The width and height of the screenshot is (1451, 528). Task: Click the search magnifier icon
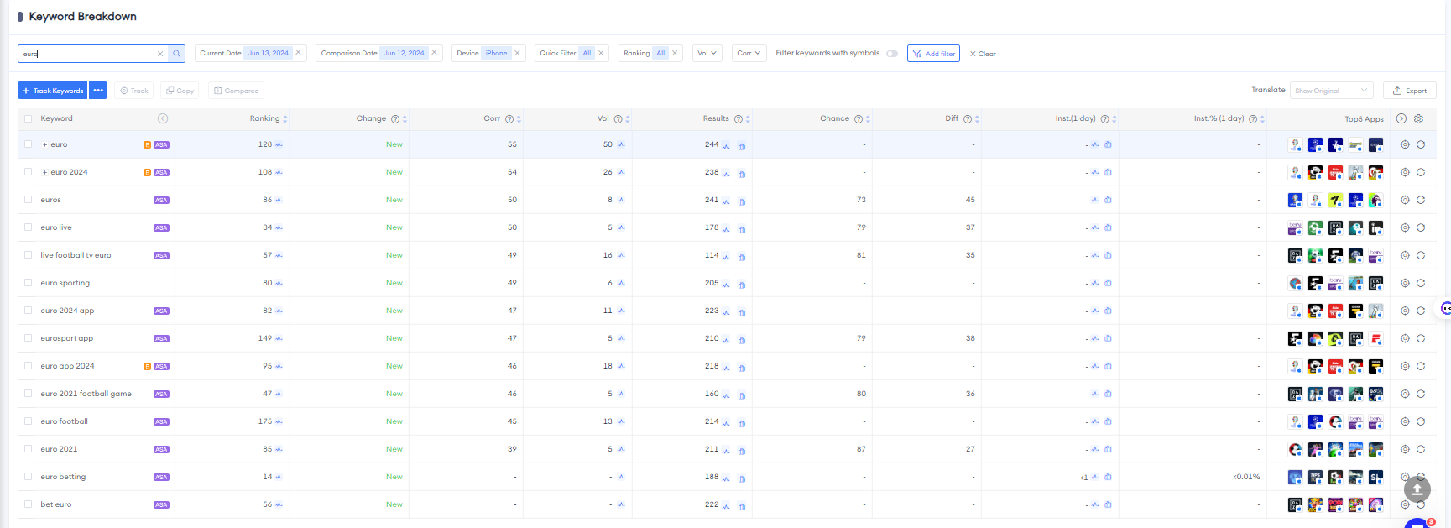[176, 54]
